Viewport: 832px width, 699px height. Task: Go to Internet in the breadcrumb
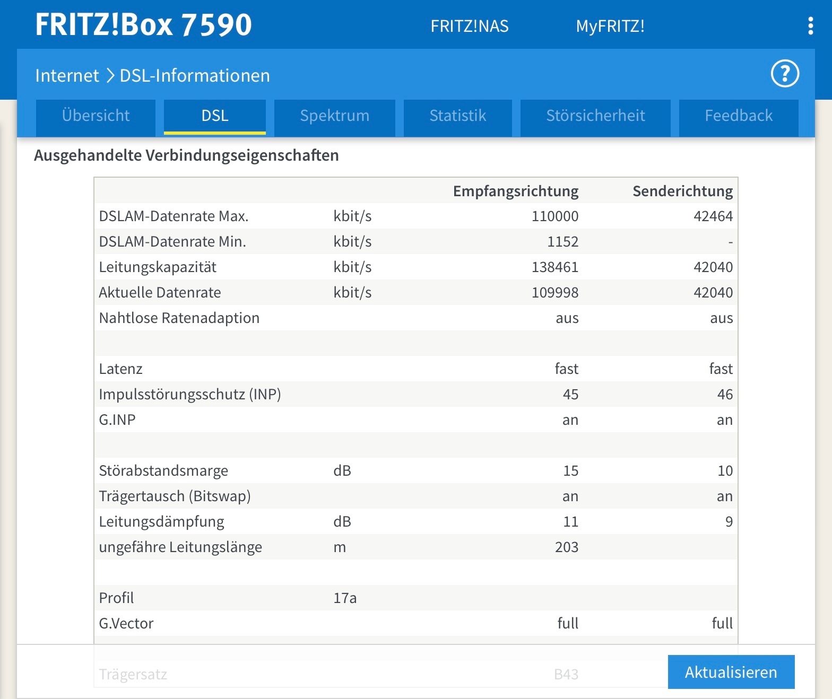click(x=67, y=75)
